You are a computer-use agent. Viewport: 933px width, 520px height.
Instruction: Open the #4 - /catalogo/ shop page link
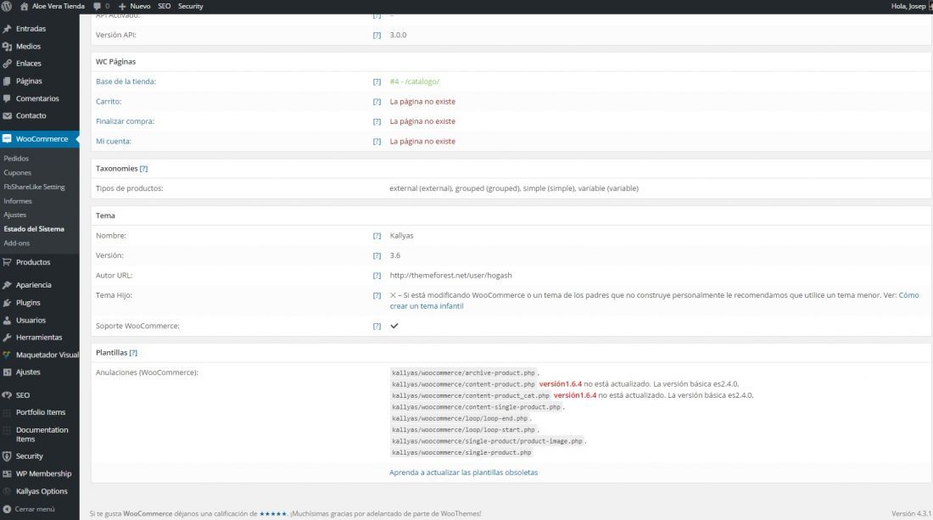(x=415, y=81)
